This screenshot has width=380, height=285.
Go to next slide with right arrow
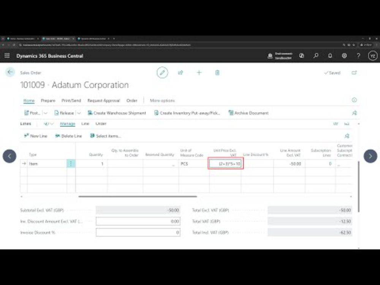(370, 156)
